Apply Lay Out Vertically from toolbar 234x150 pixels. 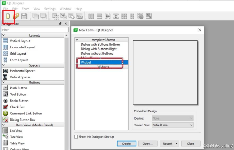coord(99,16)
